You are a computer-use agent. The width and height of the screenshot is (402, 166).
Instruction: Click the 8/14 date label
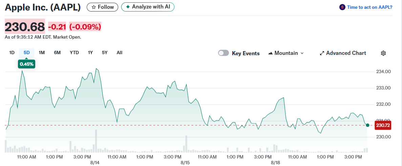click(x=95, y=163)
